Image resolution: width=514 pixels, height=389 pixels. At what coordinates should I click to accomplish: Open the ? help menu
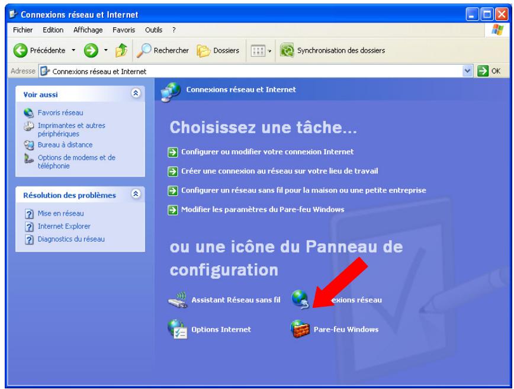point(174,30)
